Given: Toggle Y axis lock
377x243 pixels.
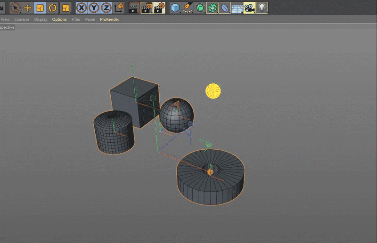Looking at the screenshot, I should coord(94,8).
